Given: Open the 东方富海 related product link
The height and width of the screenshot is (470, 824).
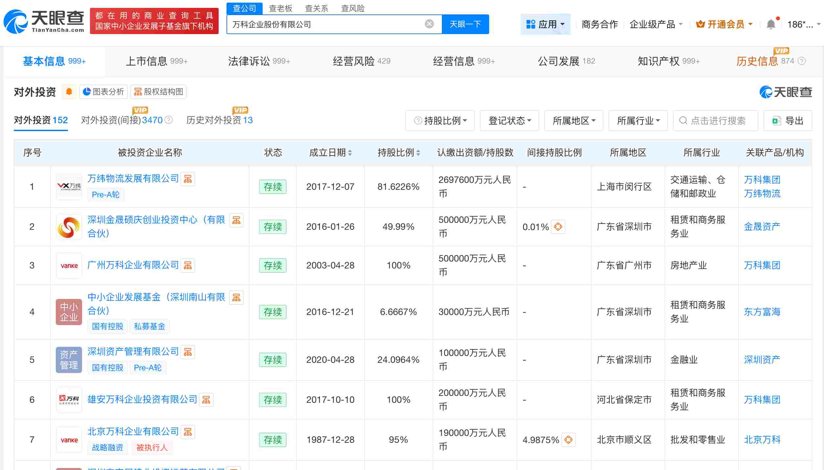Looking at the screenshot, I should click(762, 312).
